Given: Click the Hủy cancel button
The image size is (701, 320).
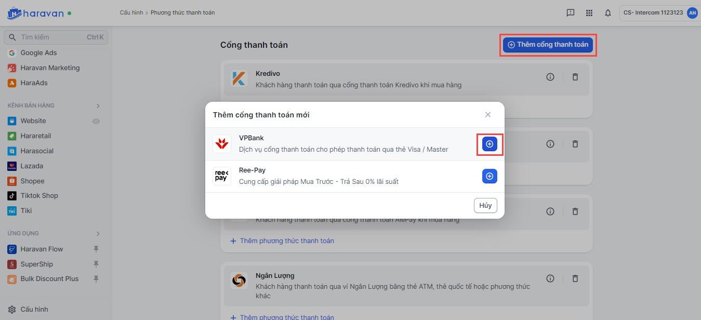Looking at the screenshot, I should 485,206.
